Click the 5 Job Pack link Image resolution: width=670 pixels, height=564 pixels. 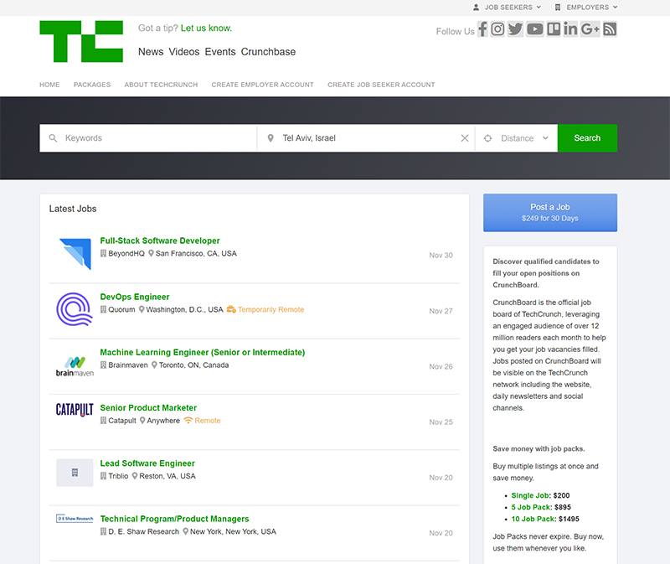click(x=531, y=507)
